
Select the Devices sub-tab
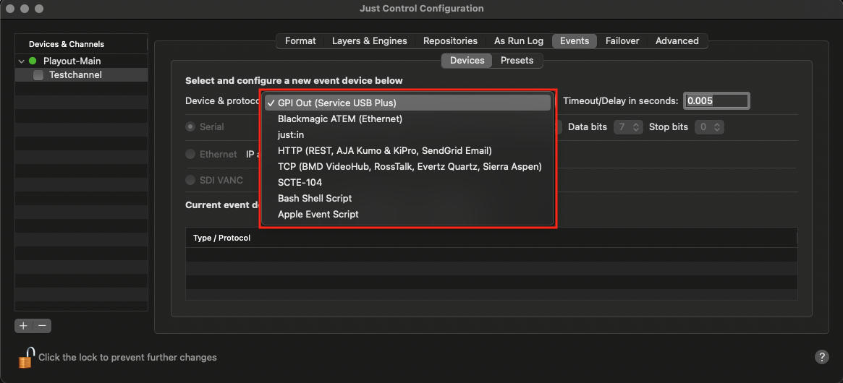[x=467, y=61]
